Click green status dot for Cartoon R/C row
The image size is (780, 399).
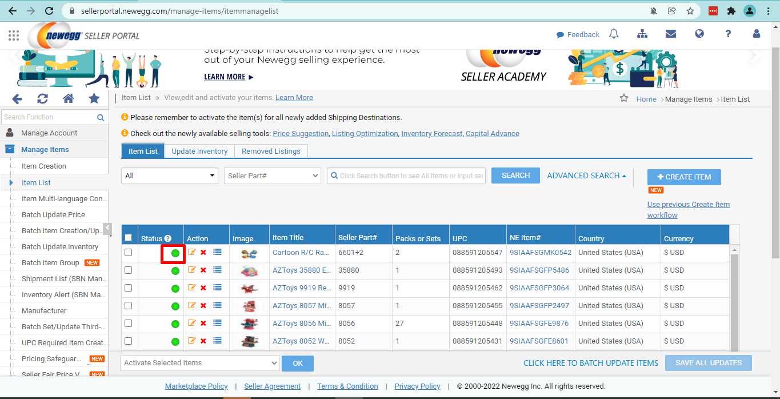pyautogui.click(x=175, y=253)
